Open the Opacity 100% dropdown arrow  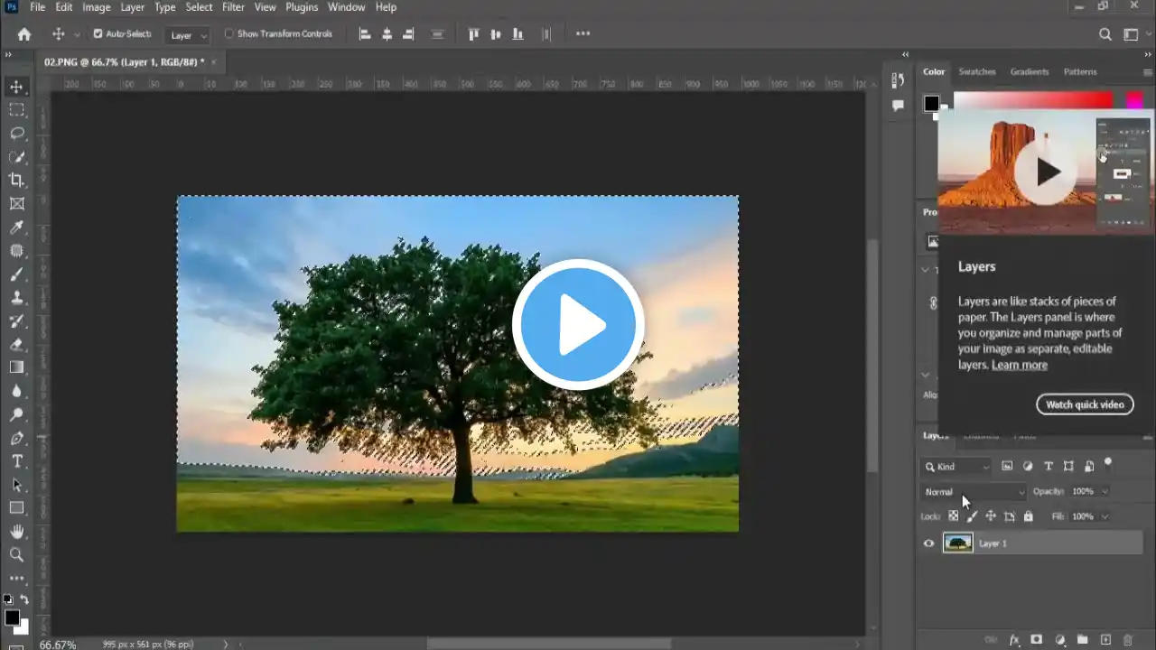1105,492
